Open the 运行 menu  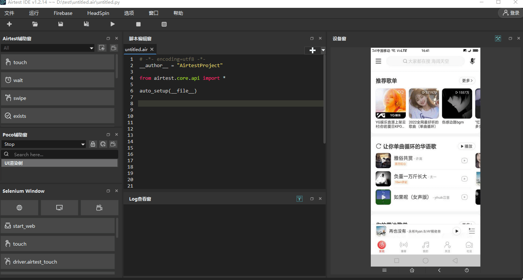pos(34,13)
